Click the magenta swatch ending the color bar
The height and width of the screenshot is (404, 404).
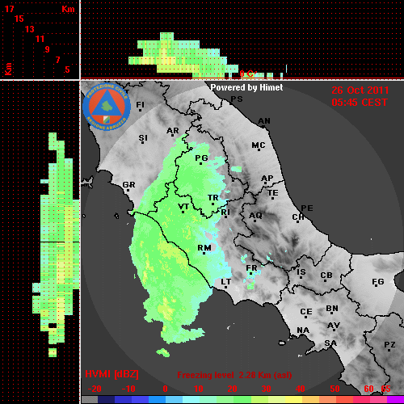tap(395, 400)
